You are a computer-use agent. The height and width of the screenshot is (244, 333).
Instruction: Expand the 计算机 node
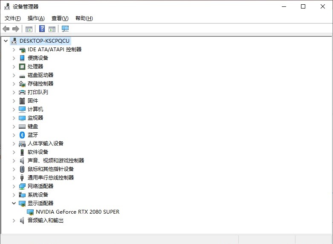[14, 109]
